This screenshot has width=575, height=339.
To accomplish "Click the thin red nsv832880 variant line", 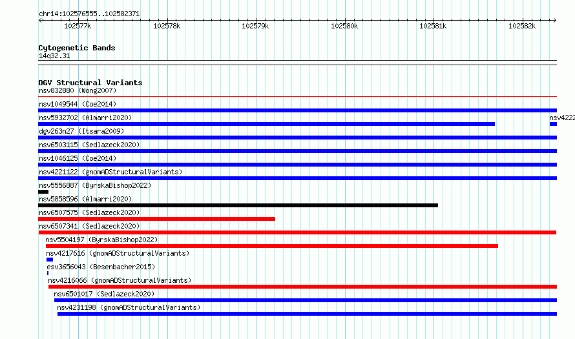I will click(297, 97).
